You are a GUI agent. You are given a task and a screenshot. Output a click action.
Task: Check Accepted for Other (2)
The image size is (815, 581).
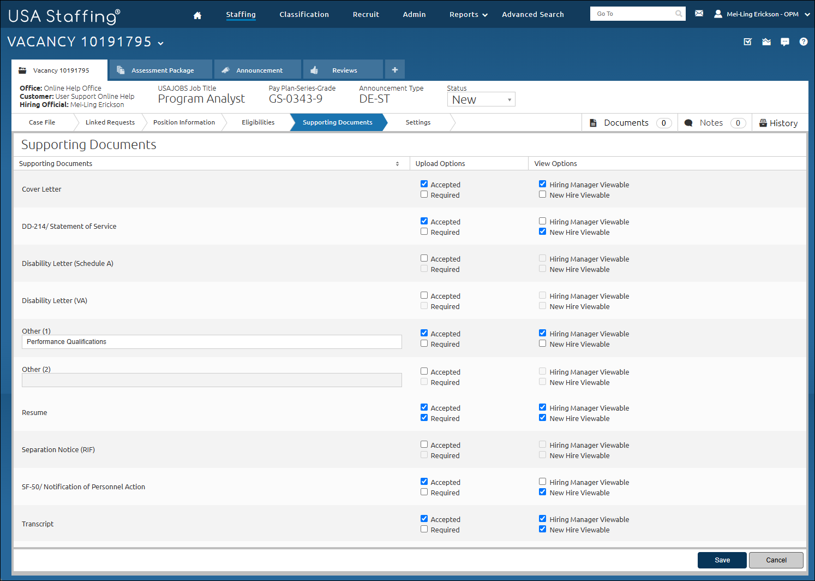click(x=424, y=371)
